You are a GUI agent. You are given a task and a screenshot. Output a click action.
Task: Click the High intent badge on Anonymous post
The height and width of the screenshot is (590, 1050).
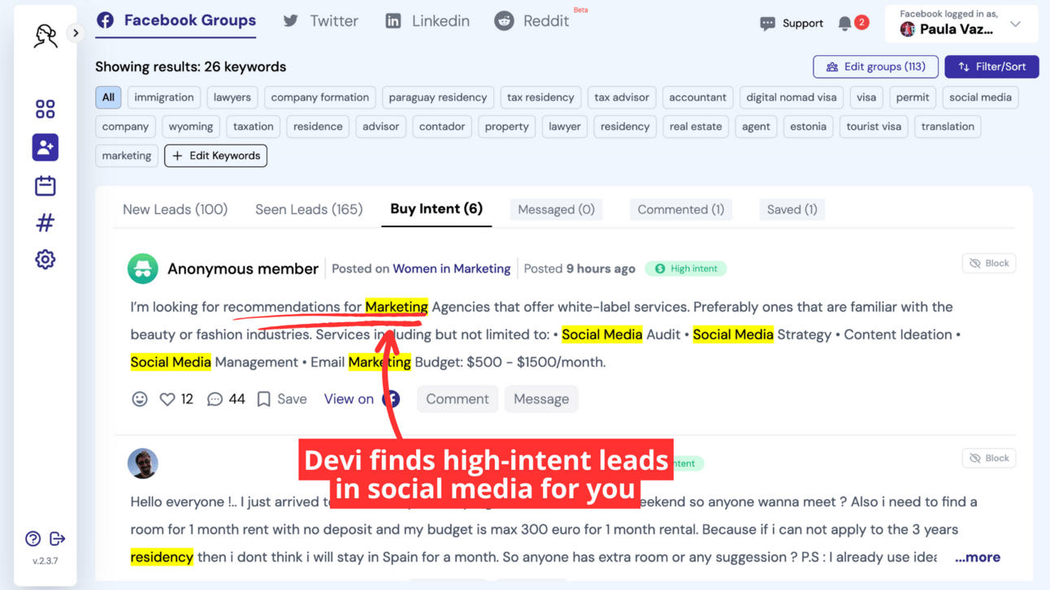(x=686, y=269)
